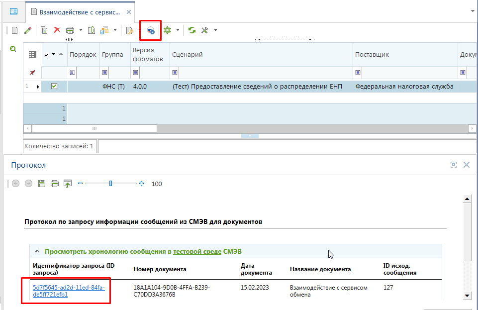
Task: Click the export/send documents icon
Action: pyautogui.click(x=104, y=30)
